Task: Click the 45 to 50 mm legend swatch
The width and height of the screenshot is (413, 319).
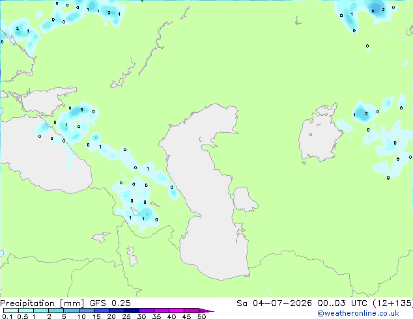Action: pos(192,311)
